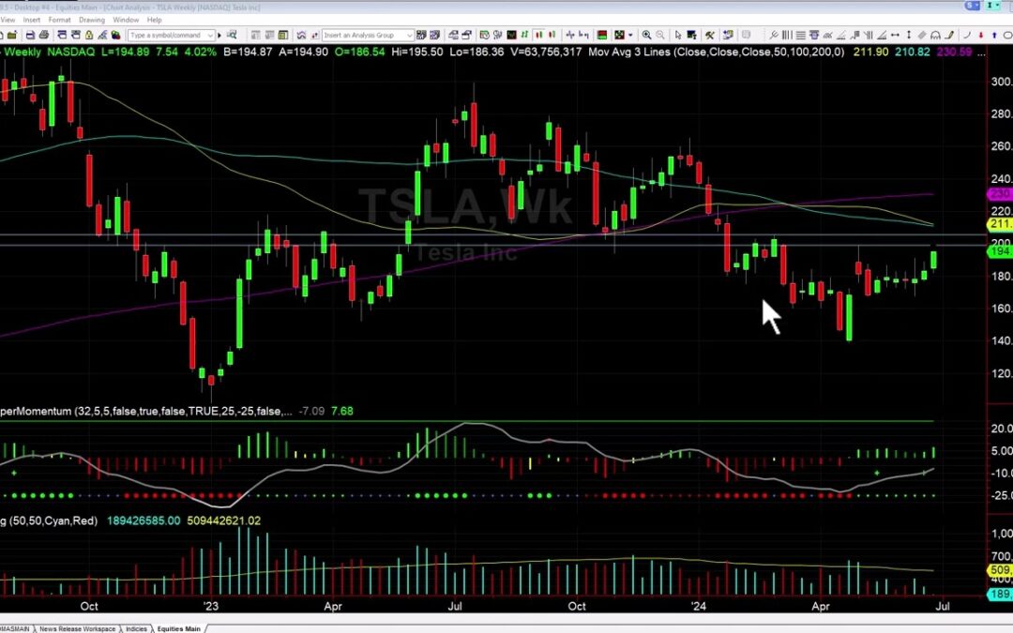This screenshot has width=1013, height=633.
Task: Select the highlighter pen drawing tool
Action: pos(947,35)
